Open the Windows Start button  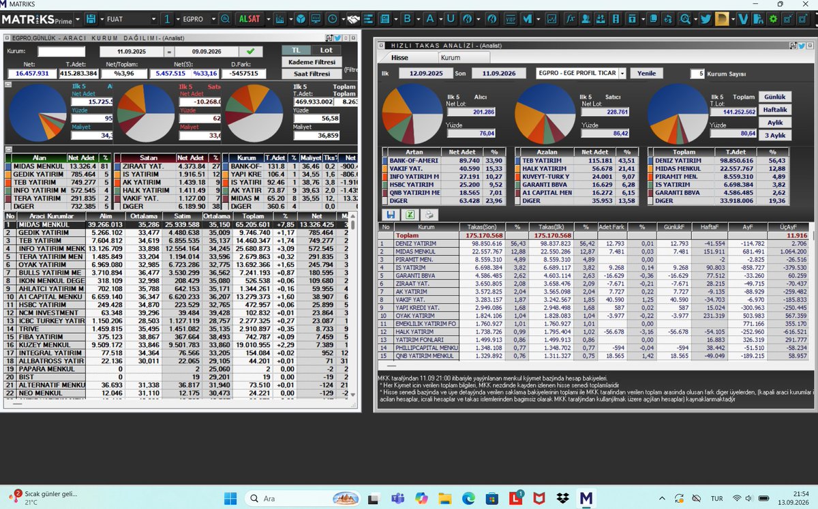point(230,498)
